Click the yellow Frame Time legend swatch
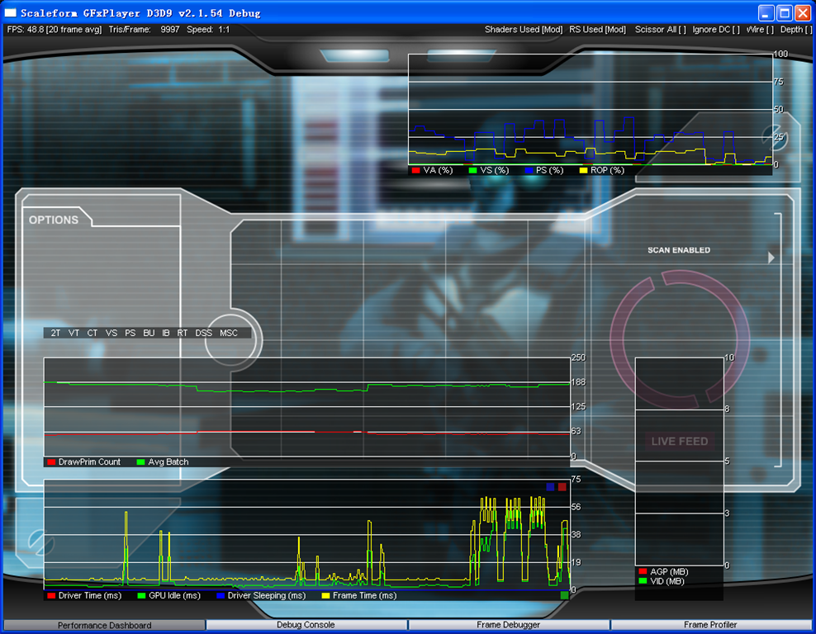This screenshot has height=634, width=816. click(x=325, y=595)
